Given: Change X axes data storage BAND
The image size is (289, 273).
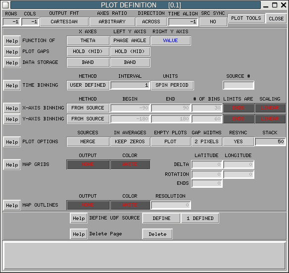Looking at the screenshot, I should pyautogui.click(x=88, y=62).
